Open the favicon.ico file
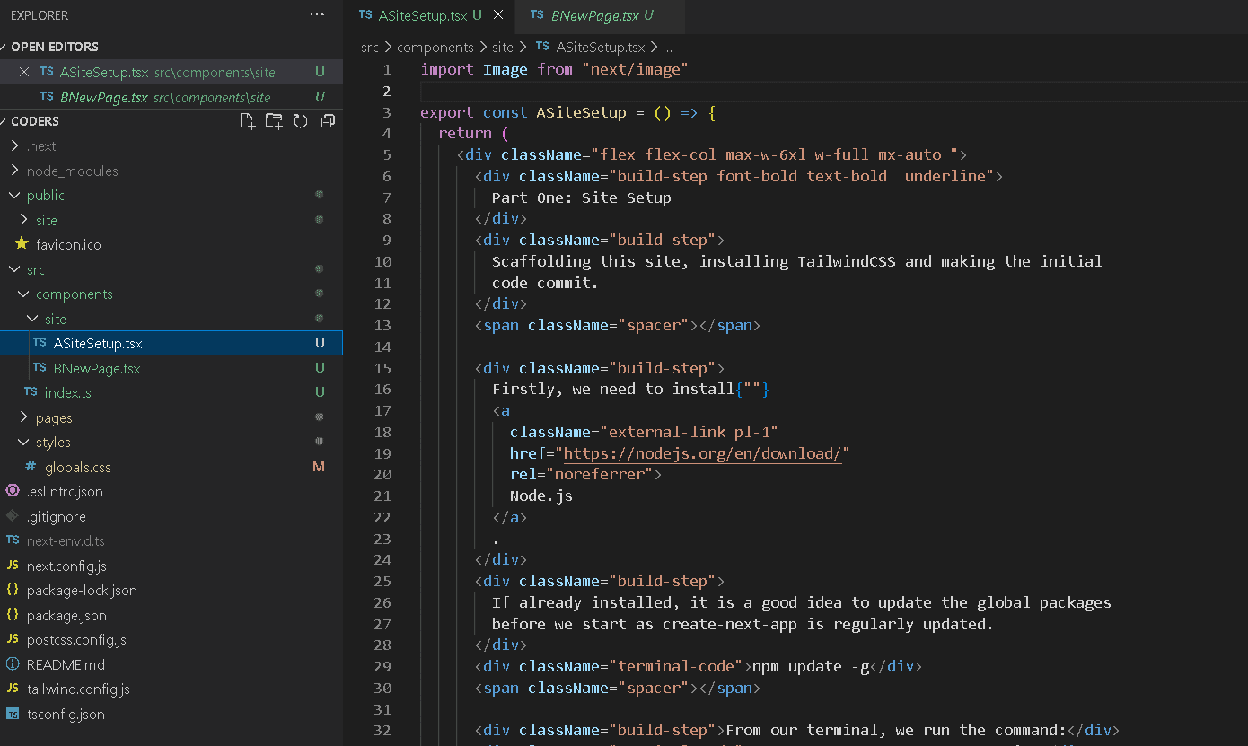The width and height of the screenshot is (1248, 746). 68,244
